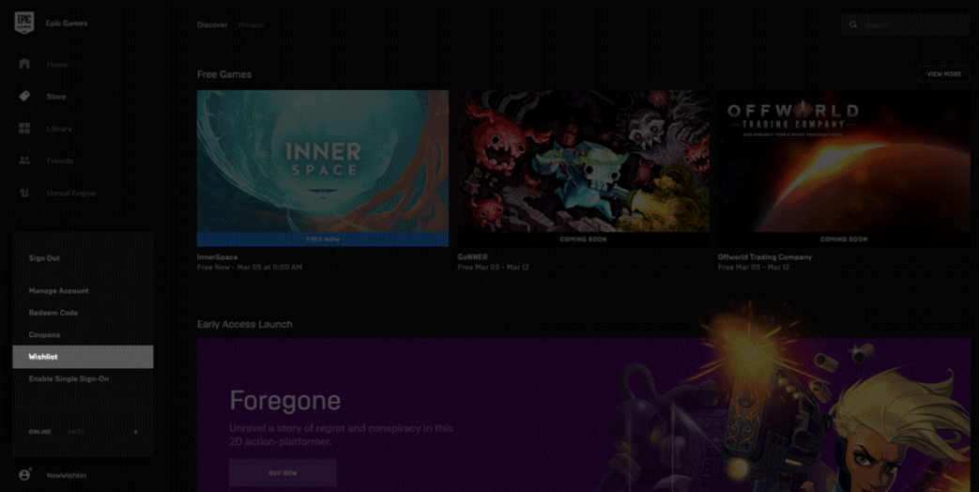Click the InnerSpace title link

tap(217, 257)
